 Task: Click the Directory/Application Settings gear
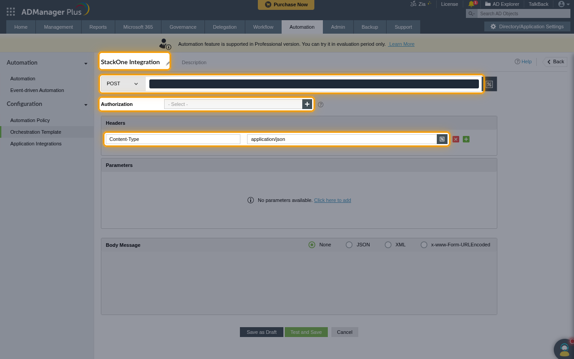pos(493,26)
